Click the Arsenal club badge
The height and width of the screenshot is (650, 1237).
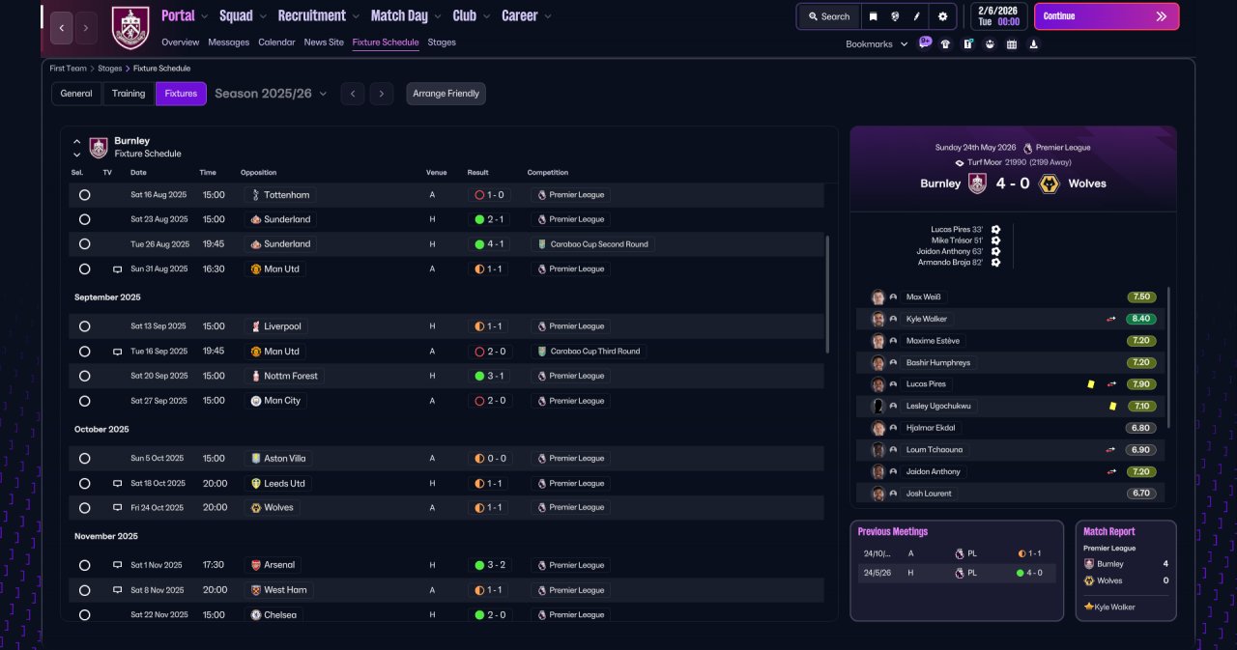coord(256,565)
